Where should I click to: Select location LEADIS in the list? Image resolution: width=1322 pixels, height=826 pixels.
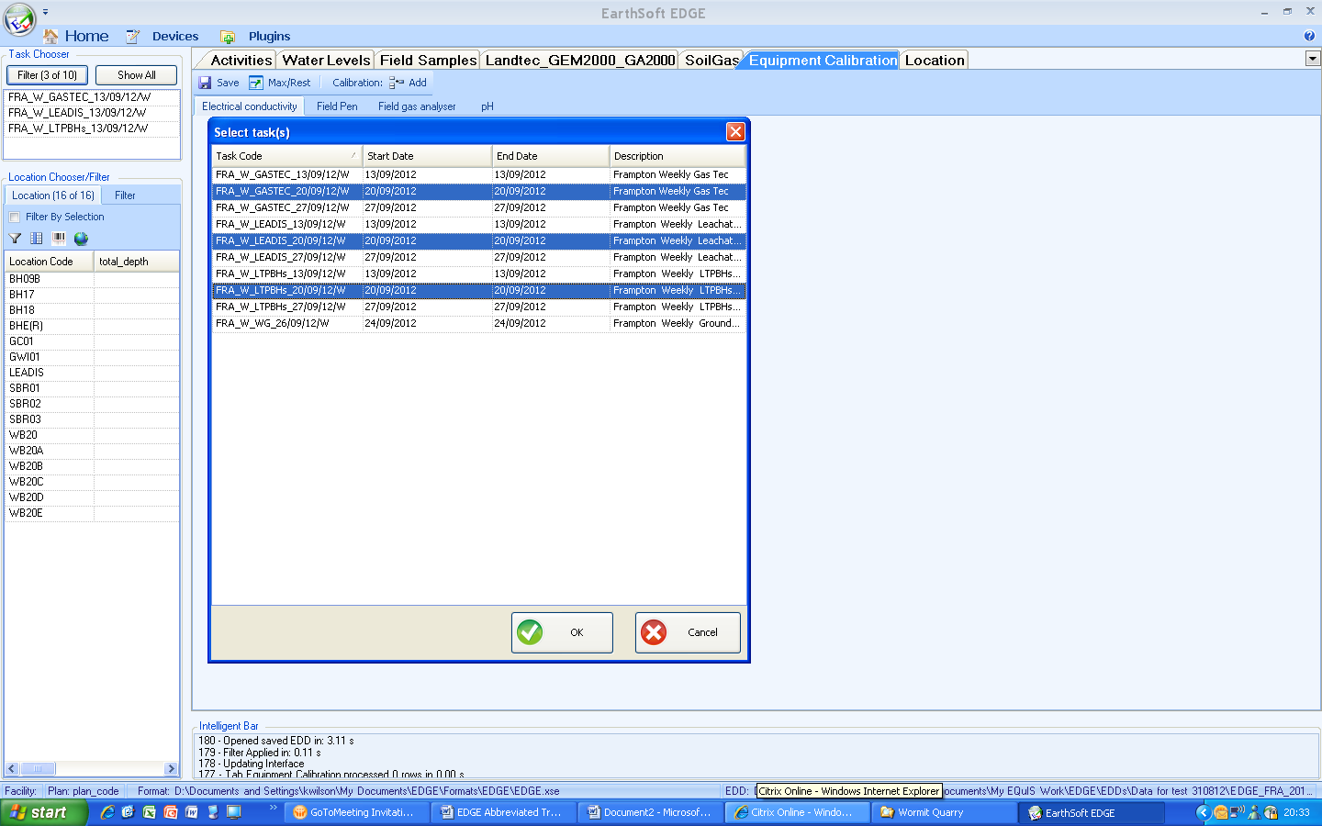coord(92,373)
